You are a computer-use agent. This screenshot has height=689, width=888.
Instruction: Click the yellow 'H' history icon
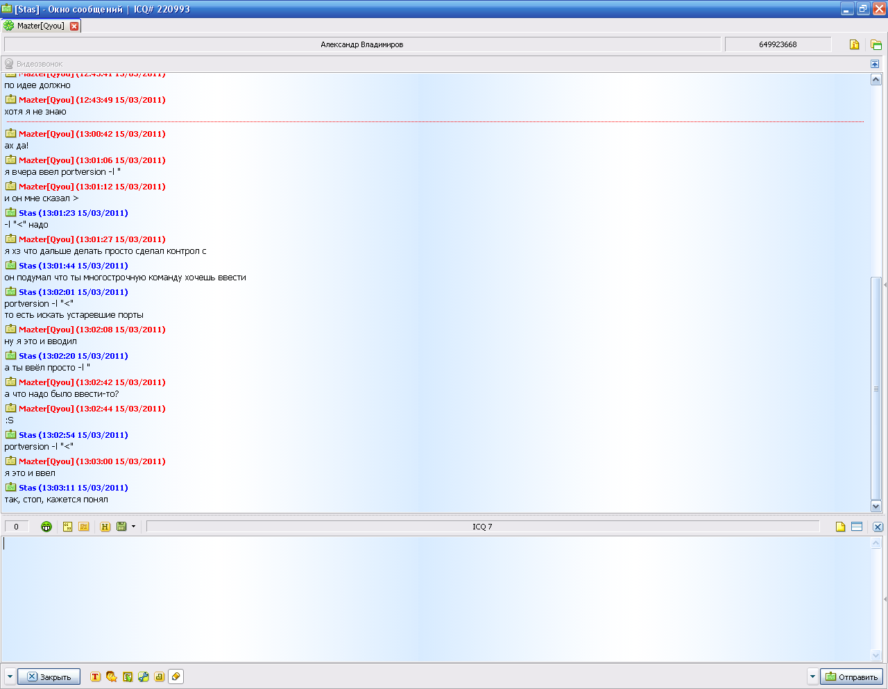click(105, 527)
